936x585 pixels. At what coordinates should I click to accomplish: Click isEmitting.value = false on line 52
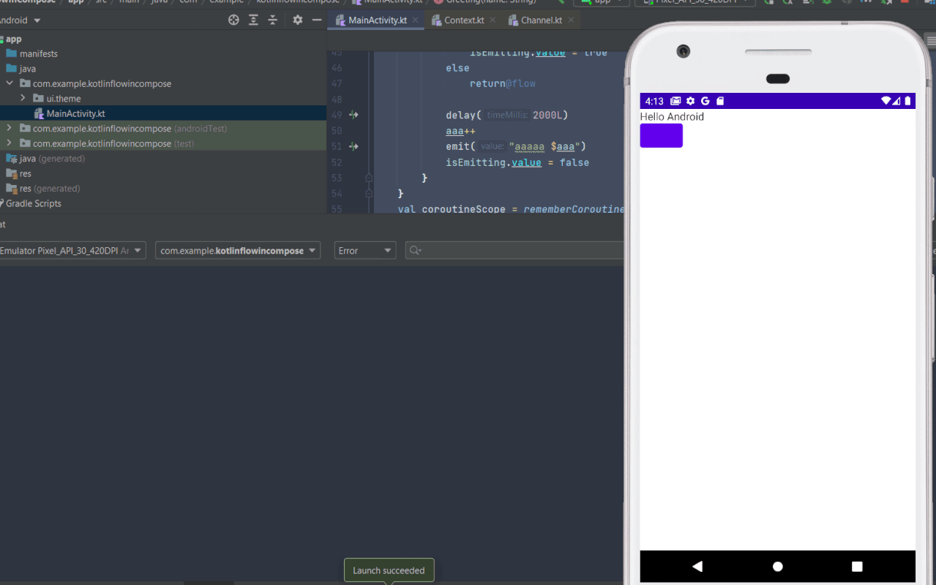tap(517, 162)
